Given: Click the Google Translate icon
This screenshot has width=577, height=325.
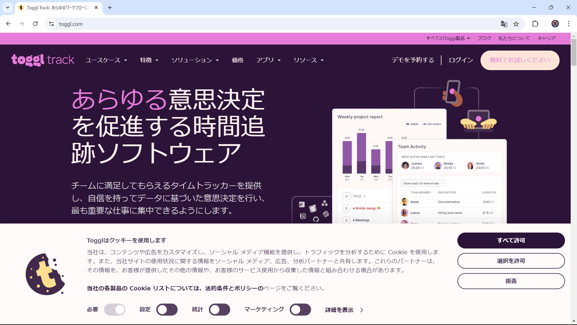Looking at the screenshot, I should pyautogui.click(x=504, y=24).
